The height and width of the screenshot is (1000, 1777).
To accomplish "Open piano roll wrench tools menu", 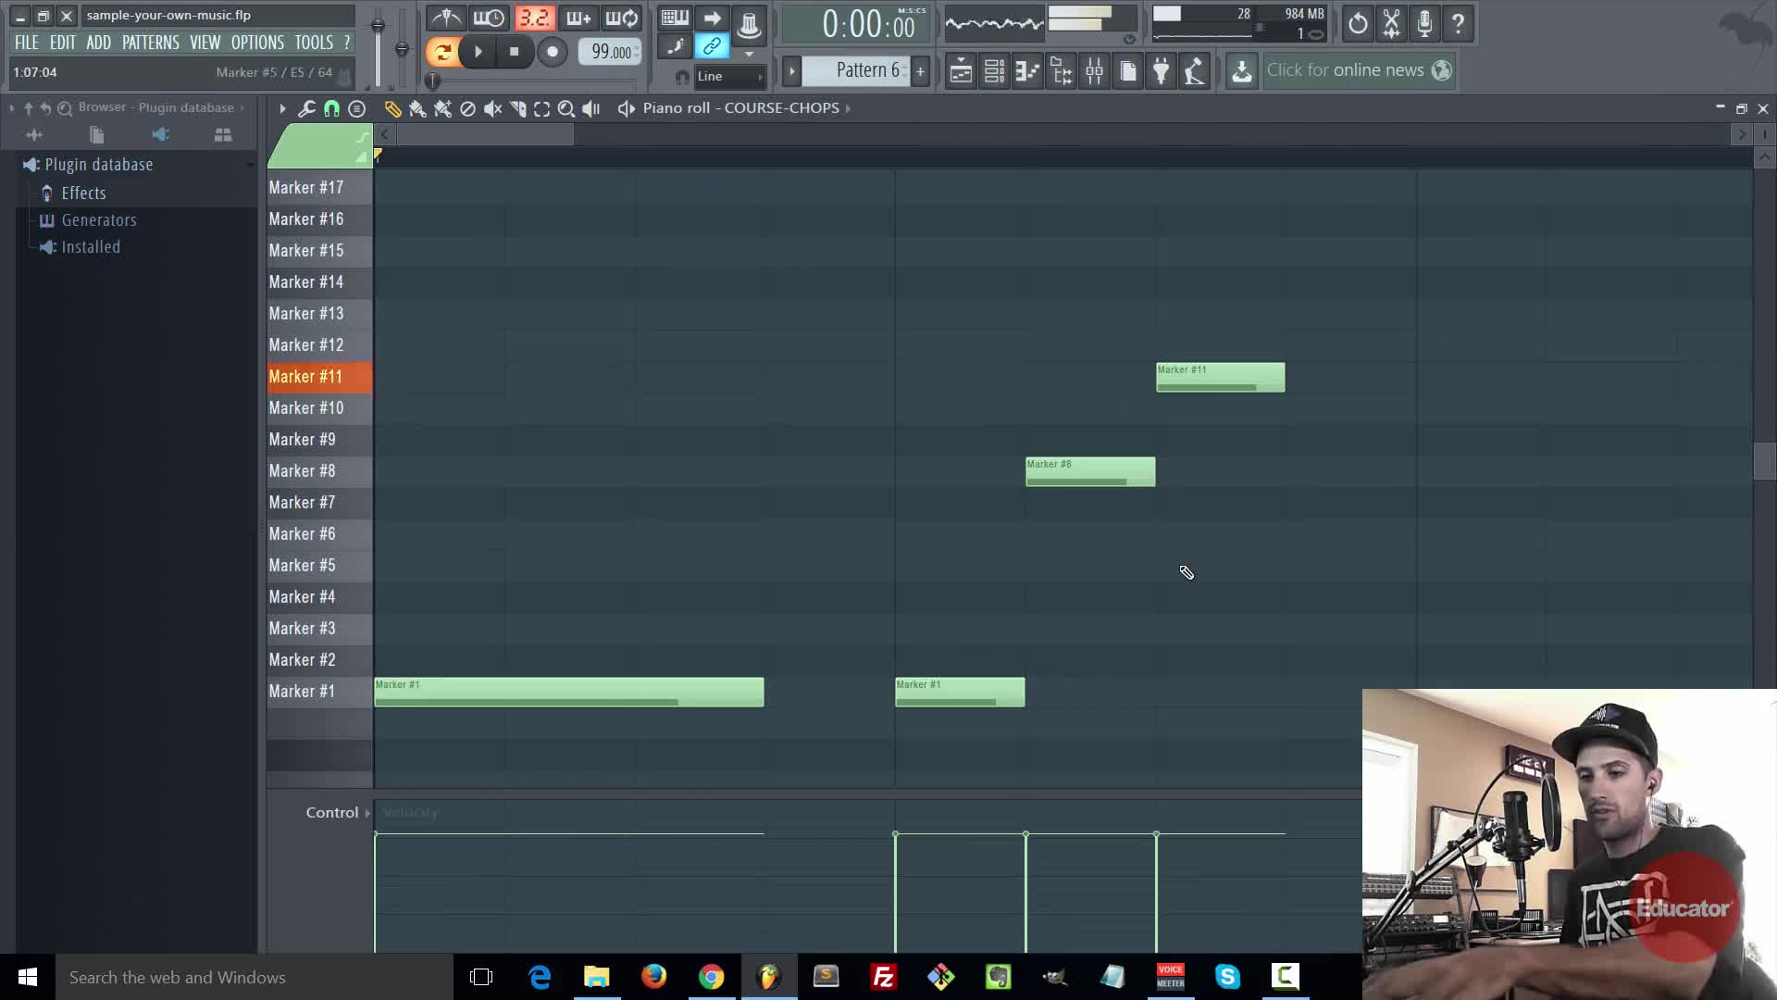I will [306, 109].
